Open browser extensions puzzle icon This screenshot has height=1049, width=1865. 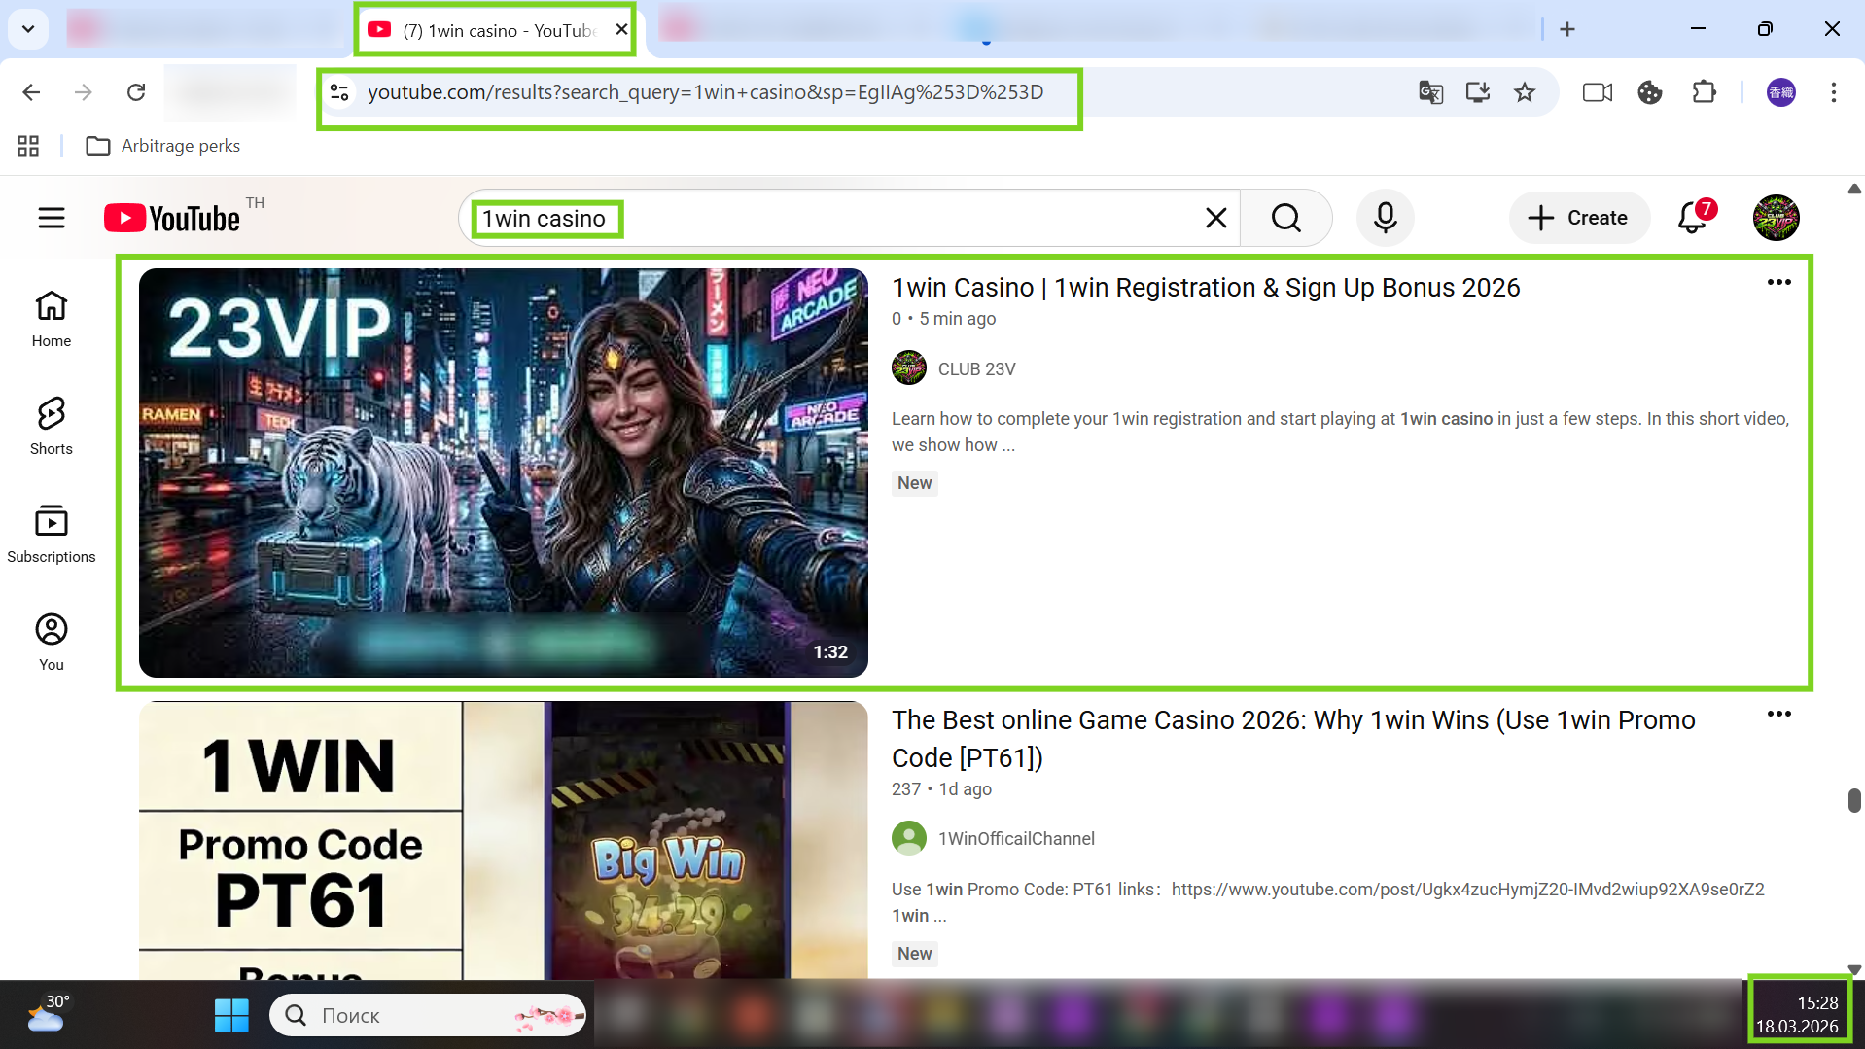(1704, 92)
